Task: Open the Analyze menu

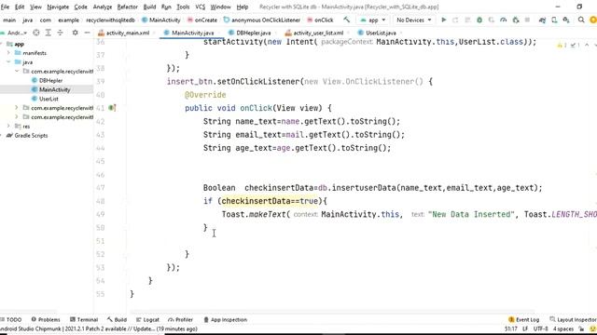Action: coord(103,7)
